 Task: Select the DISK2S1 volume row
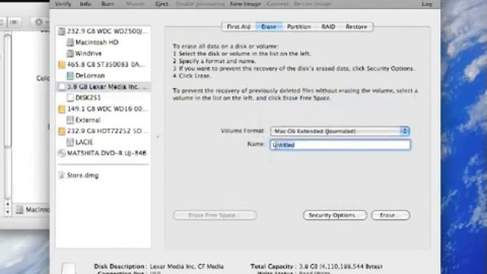(103, 98)
